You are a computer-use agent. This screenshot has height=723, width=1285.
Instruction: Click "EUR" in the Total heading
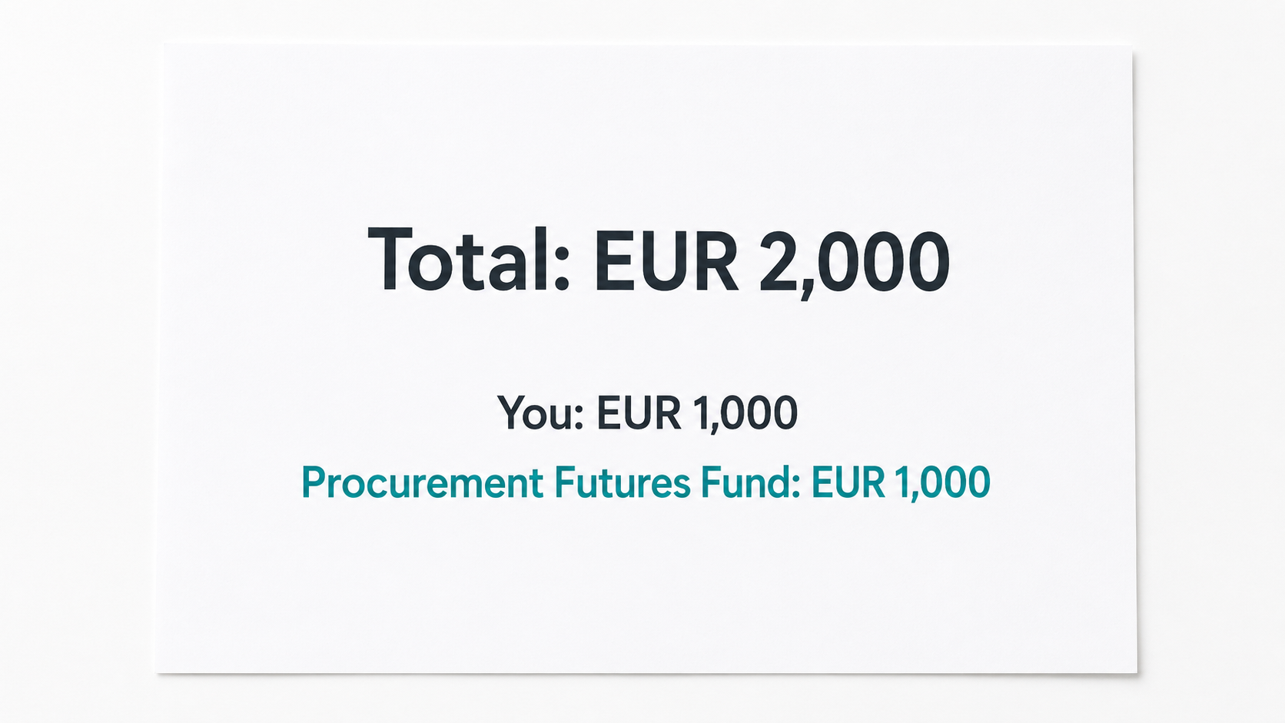pyautogui.click(x=666, y=261)
